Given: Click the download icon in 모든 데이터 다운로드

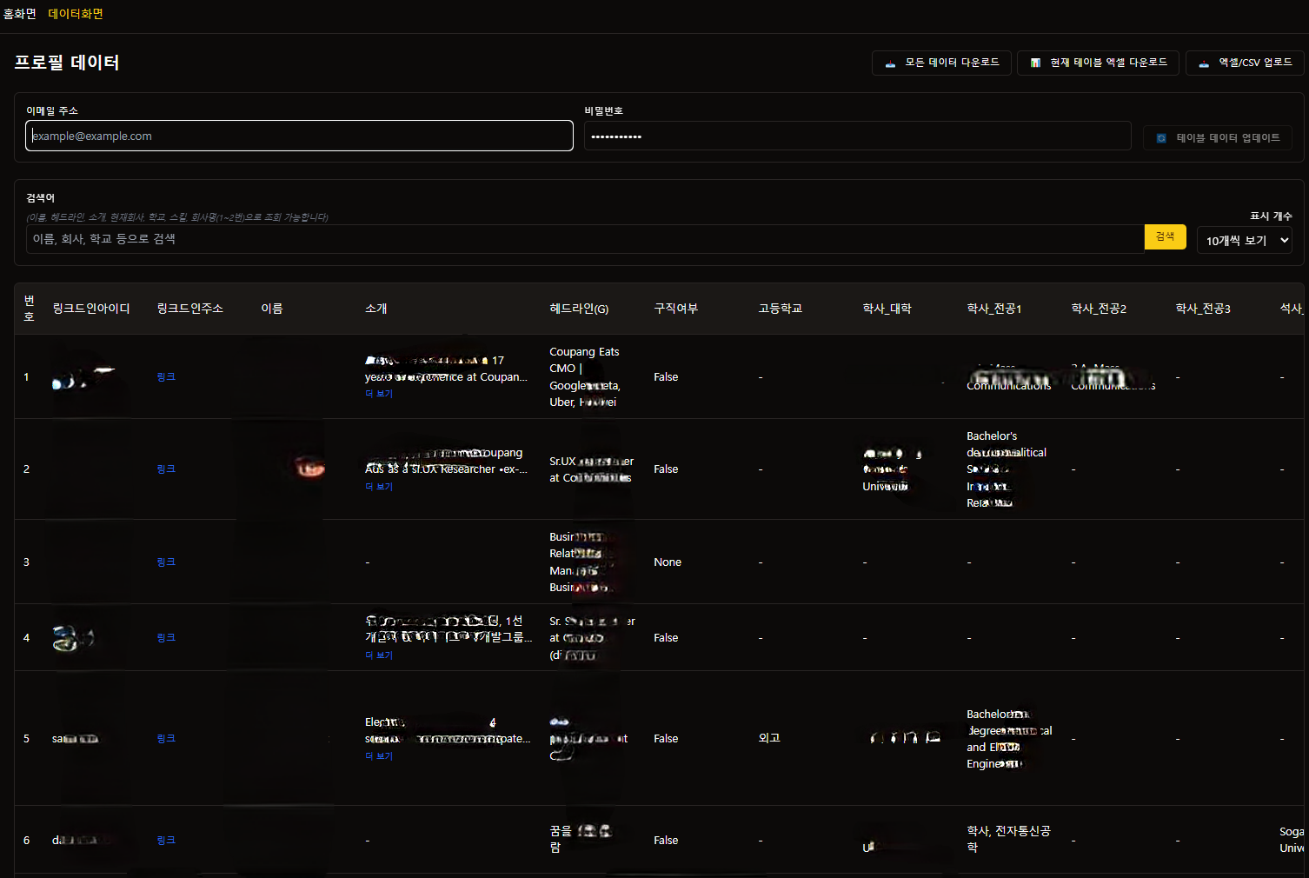Looking at the screenshot, I should pos(890,63).
